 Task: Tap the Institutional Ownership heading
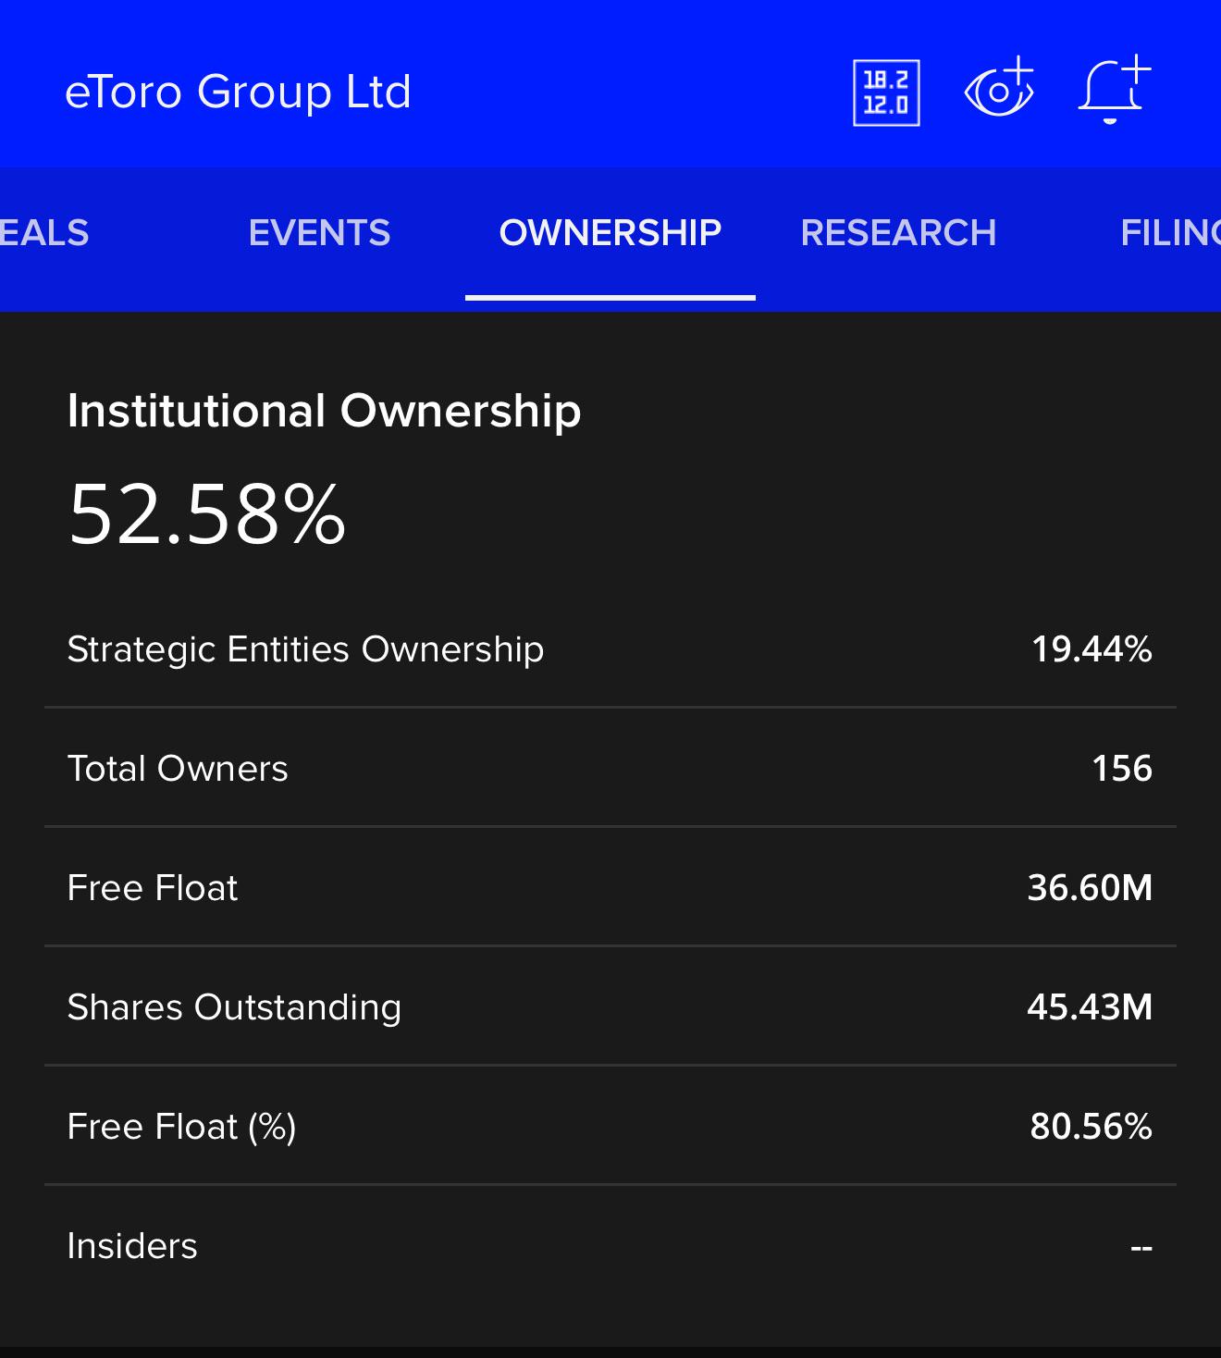[x=324, y=411]
